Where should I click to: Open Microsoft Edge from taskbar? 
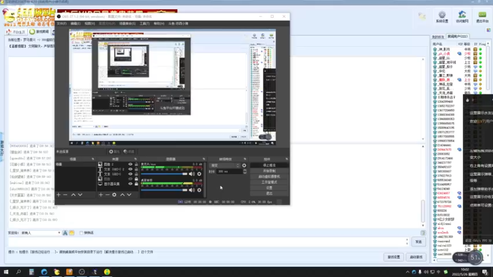[x=44, y=272]
